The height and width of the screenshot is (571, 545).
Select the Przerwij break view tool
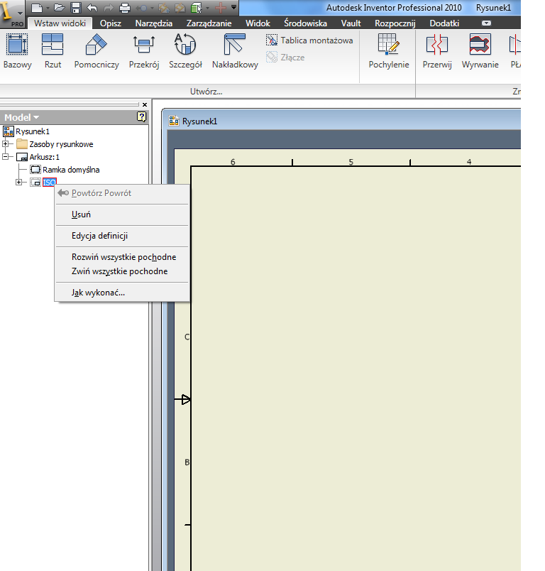437,51
